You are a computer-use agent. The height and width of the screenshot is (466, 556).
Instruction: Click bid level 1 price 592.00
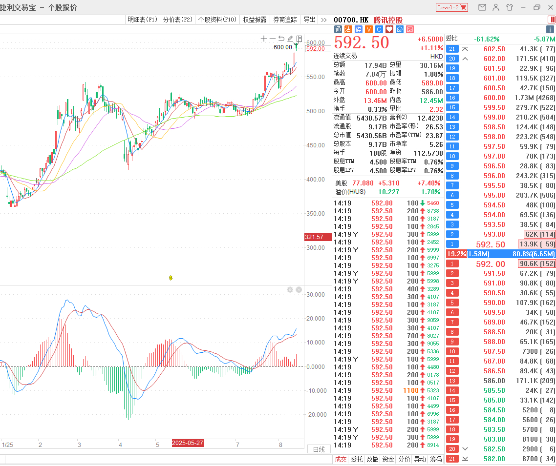(491, 264)
